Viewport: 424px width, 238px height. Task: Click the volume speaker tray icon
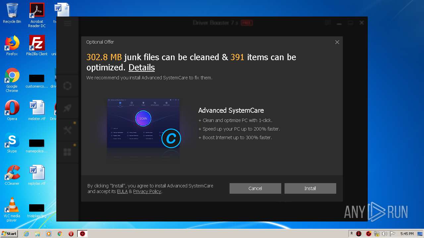pos(385,234)
